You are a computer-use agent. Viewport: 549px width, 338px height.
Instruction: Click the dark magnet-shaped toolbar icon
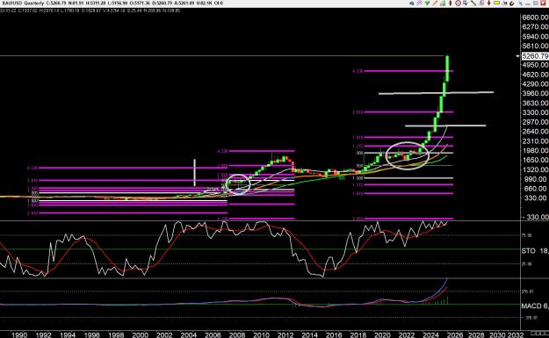tap(511, 4)
